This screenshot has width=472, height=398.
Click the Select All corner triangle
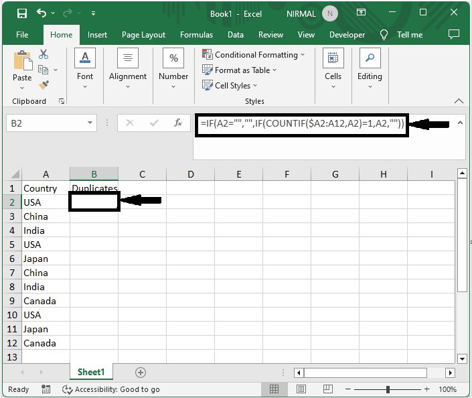coord(15,174)
